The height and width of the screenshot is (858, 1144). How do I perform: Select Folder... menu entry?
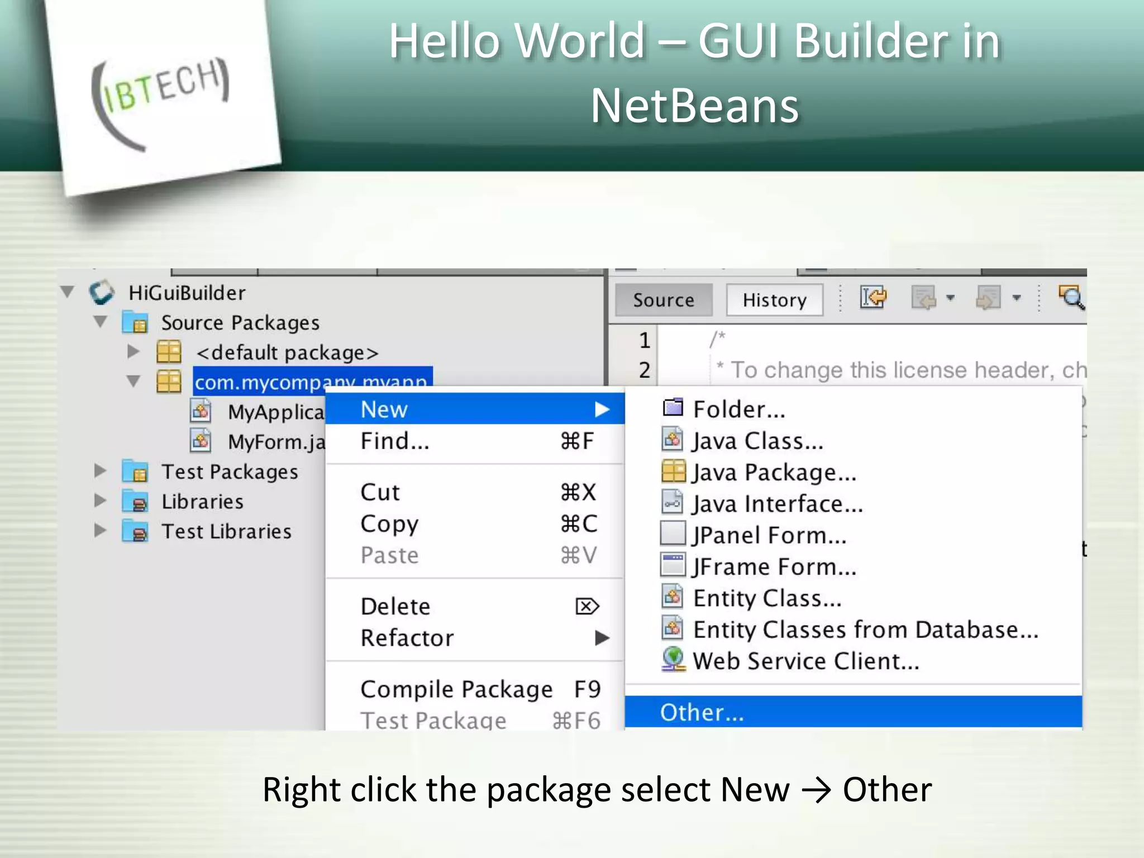[x=854, y=409]
